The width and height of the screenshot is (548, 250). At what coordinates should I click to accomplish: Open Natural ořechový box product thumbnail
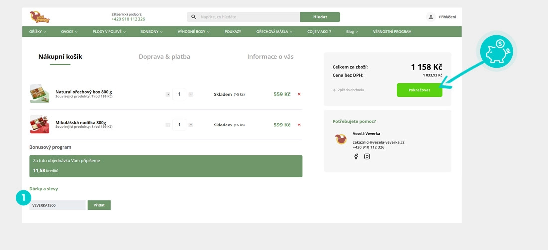[x=39, y=94]
